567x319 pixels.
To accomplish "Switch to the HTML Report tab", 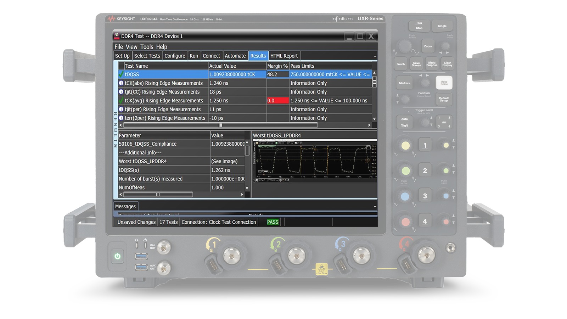I will pos(284,56).
